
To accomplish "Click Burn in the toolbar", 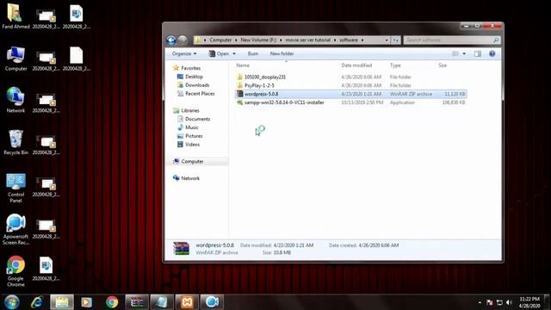I will [x=253, y=53].
